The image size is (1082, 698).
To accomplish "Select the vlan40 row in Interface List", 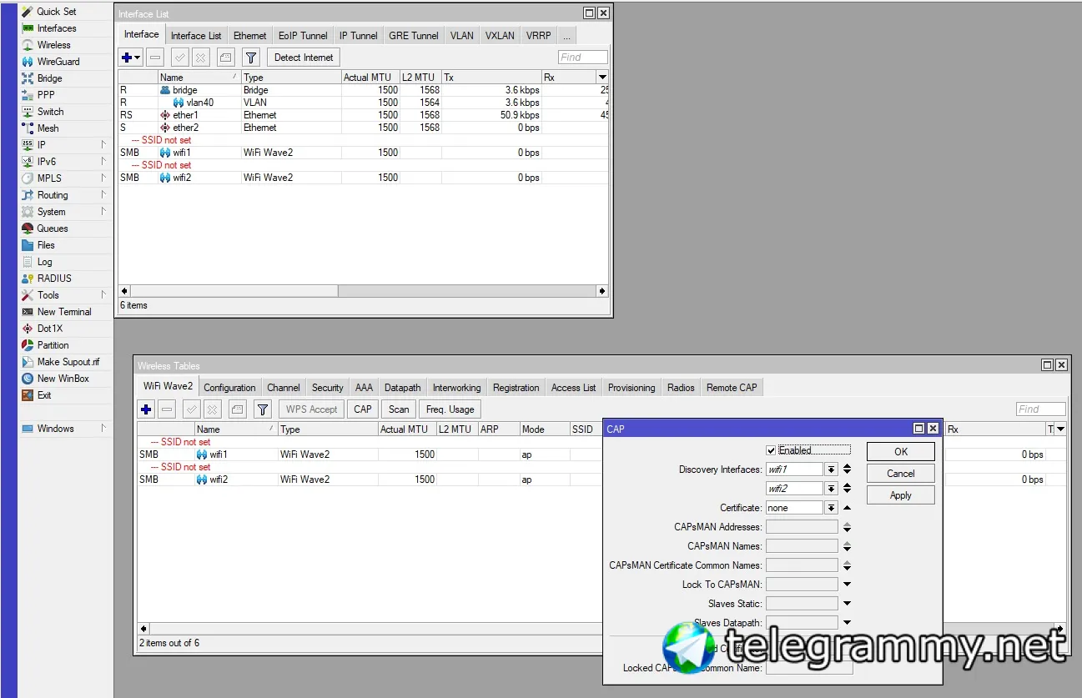I will coord(364,103).
